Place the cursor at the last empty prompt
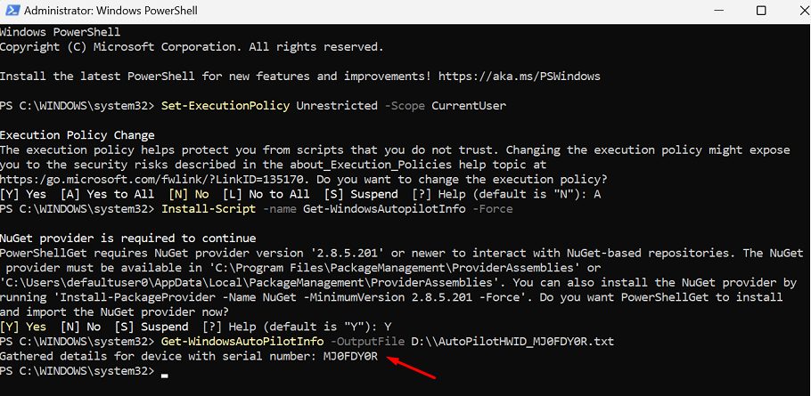The height and width of the screenshot is (396, 811). click(166, 371)
